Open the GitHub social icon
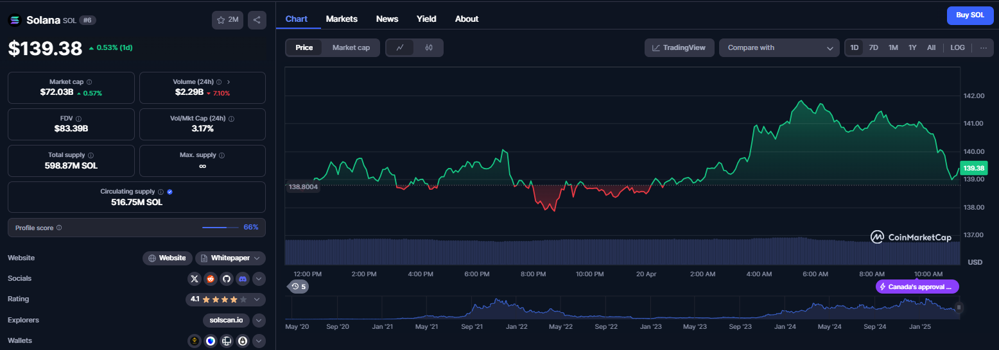 point(226,279)
